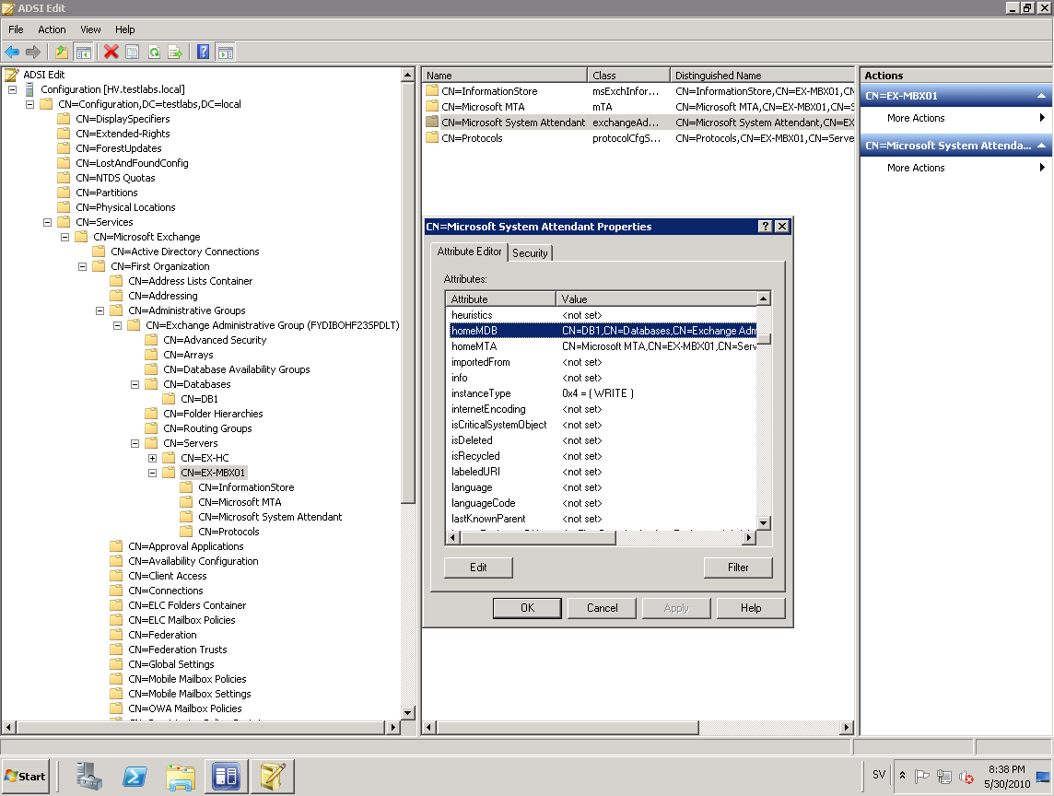Sort the list by the Class column
Image resolution: width=1054 pixels, height=796 pixels.
627,76
